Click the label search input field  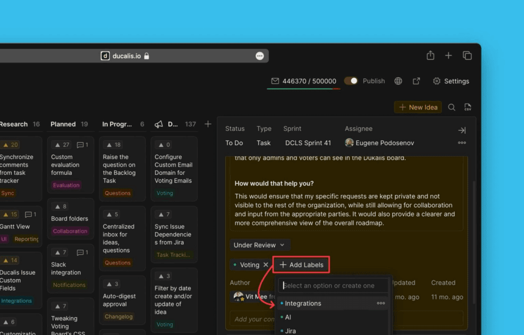click(x=333, y=285)
